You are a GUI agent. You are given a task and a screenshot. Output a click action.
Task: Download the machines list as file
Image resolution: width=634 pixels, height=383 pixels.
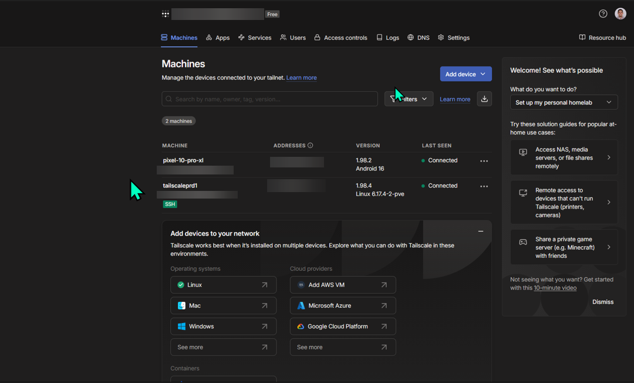[x=484, y=99]
